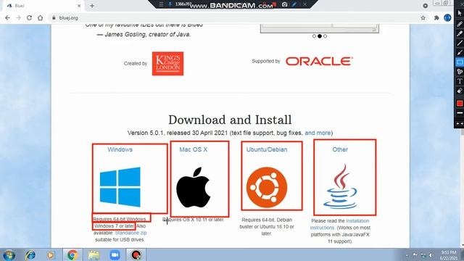The height and width of the screenshot is (261, 464).
Task: Select the arrow drawing tool
Action: pyautogui.click(x=459, y=53)
